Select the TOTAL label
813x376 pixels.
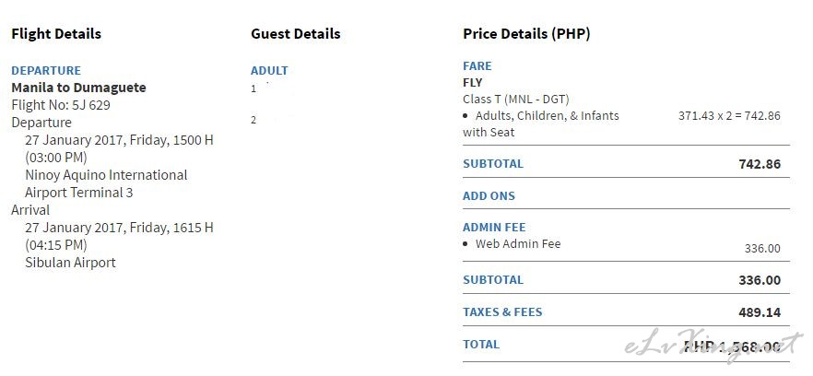point(481,345)
